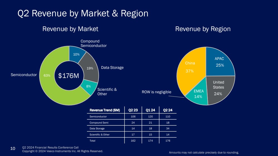Click the 'Compound Semi' table row label

point(97,123)
